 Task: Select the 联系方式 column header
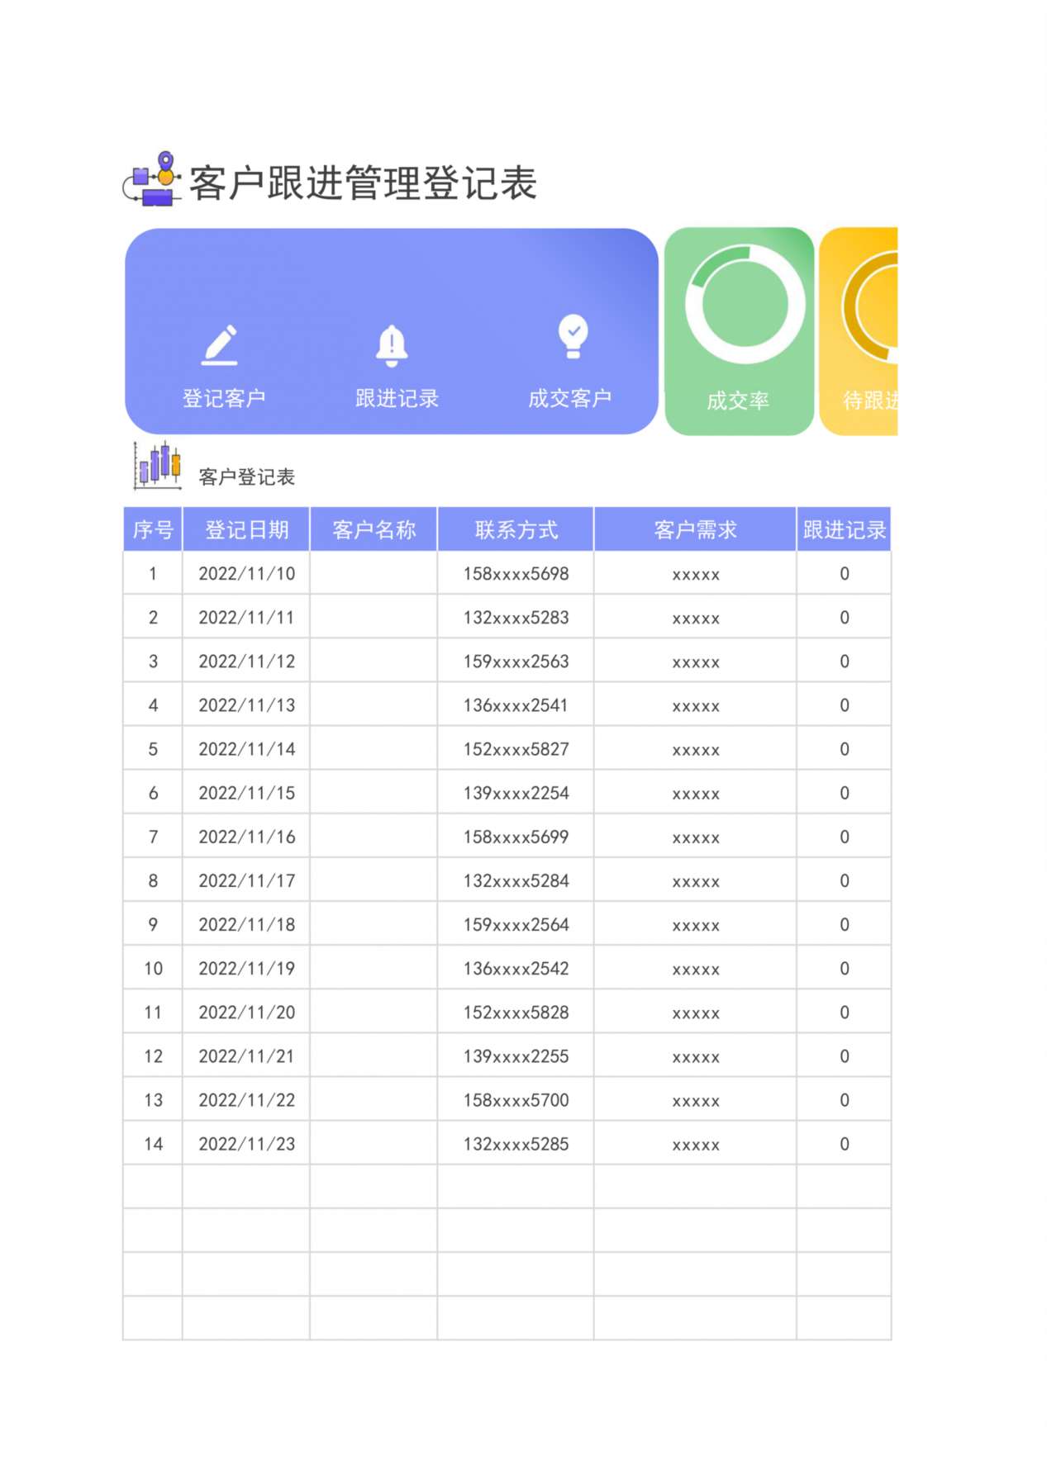click(516, 529)
